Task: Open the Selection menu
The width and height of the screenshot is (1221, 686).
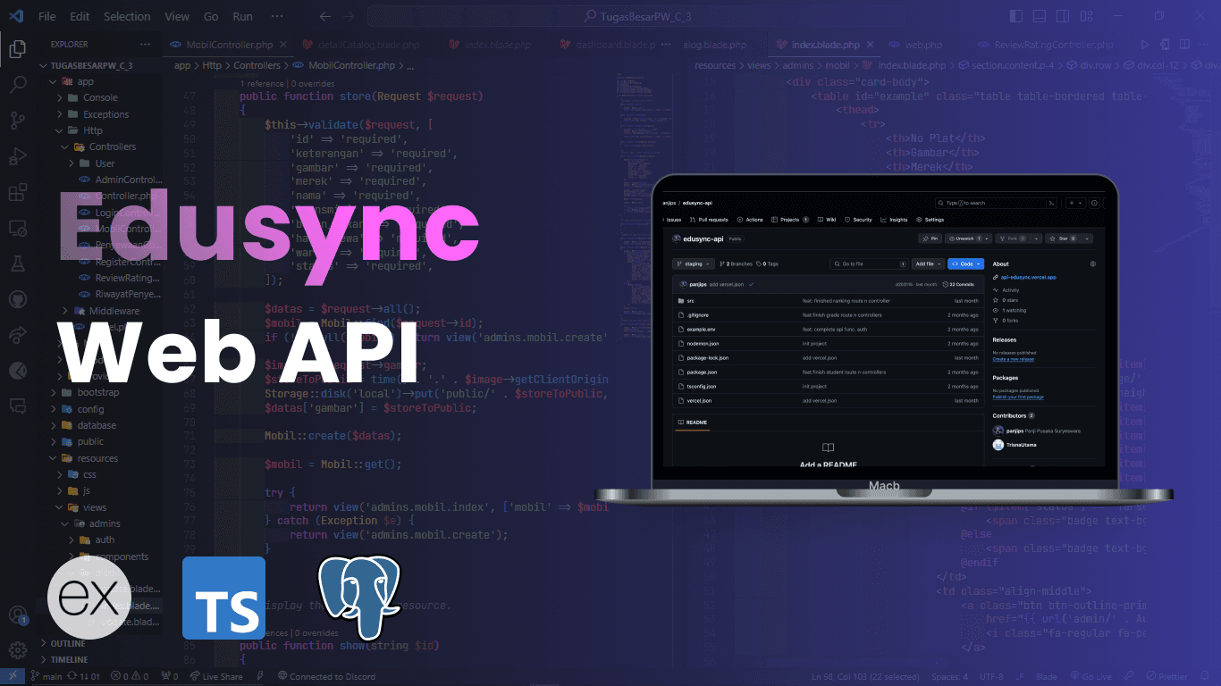Action: 127,16
